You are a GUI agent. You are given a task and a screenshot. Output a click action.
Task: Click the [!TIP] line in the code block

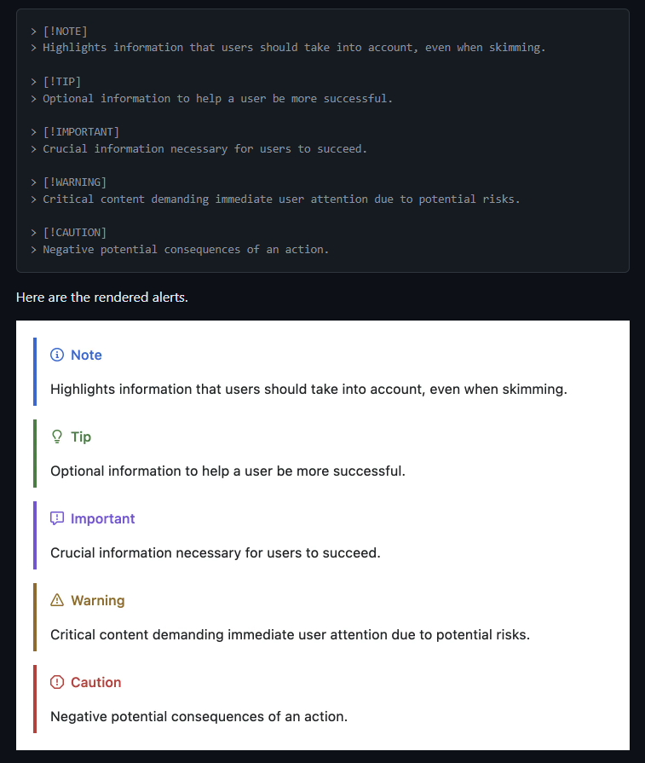(x=61, y=82)
